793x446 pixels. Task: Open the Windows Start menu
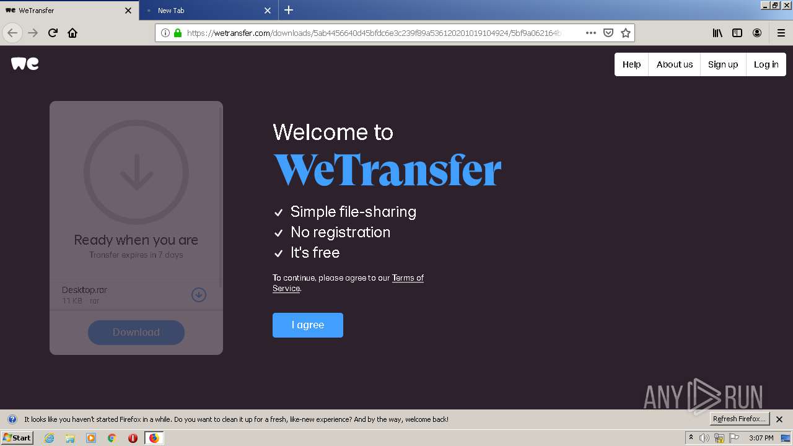pyautogui.click(x=17, y=438)
